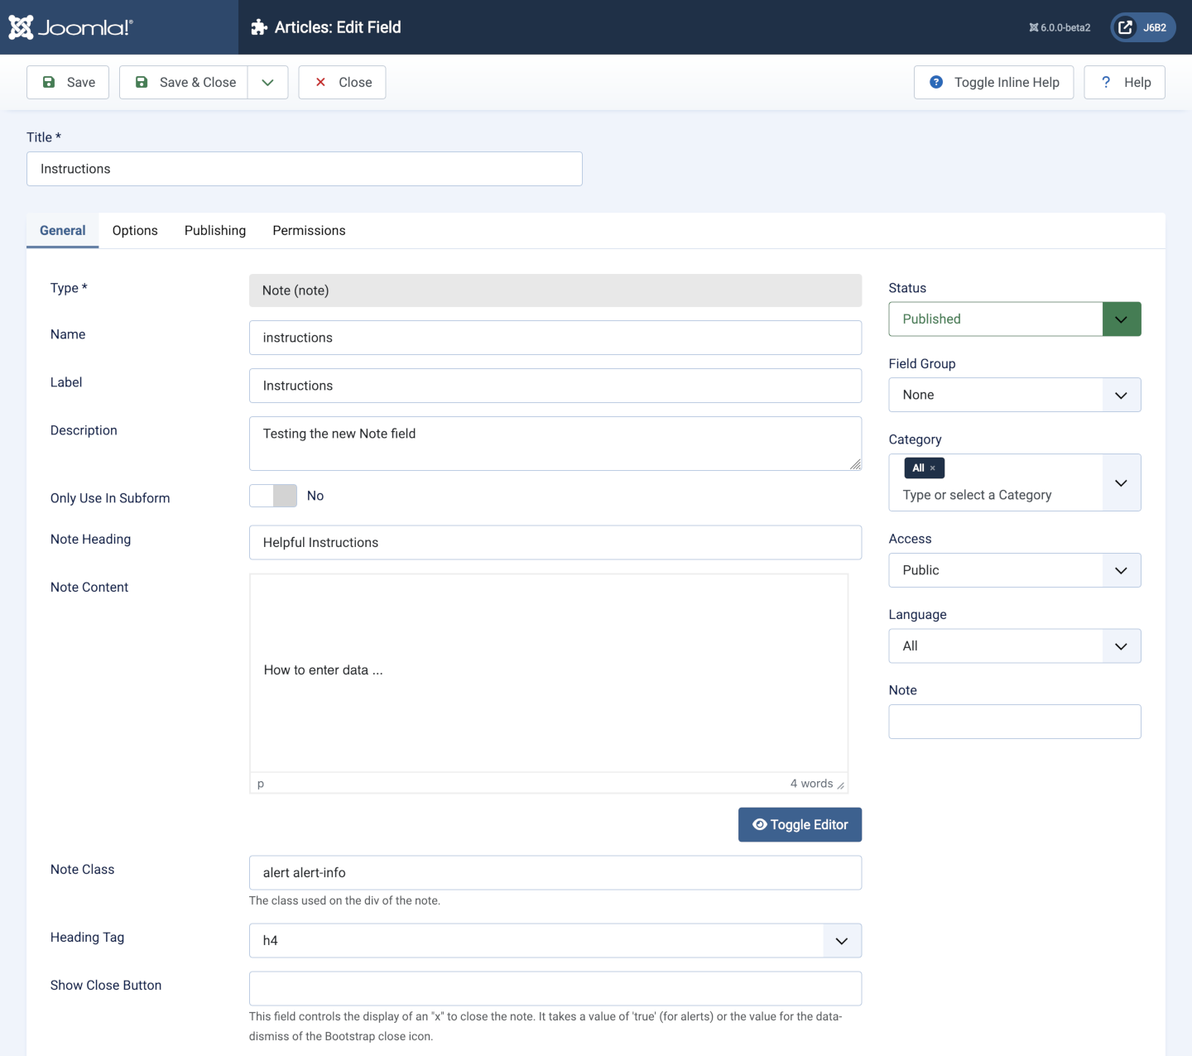This screenshot has width=1192, height=1056.
Task: Open the Heading Tag dropdown showing h4
Action: point(555,941)
